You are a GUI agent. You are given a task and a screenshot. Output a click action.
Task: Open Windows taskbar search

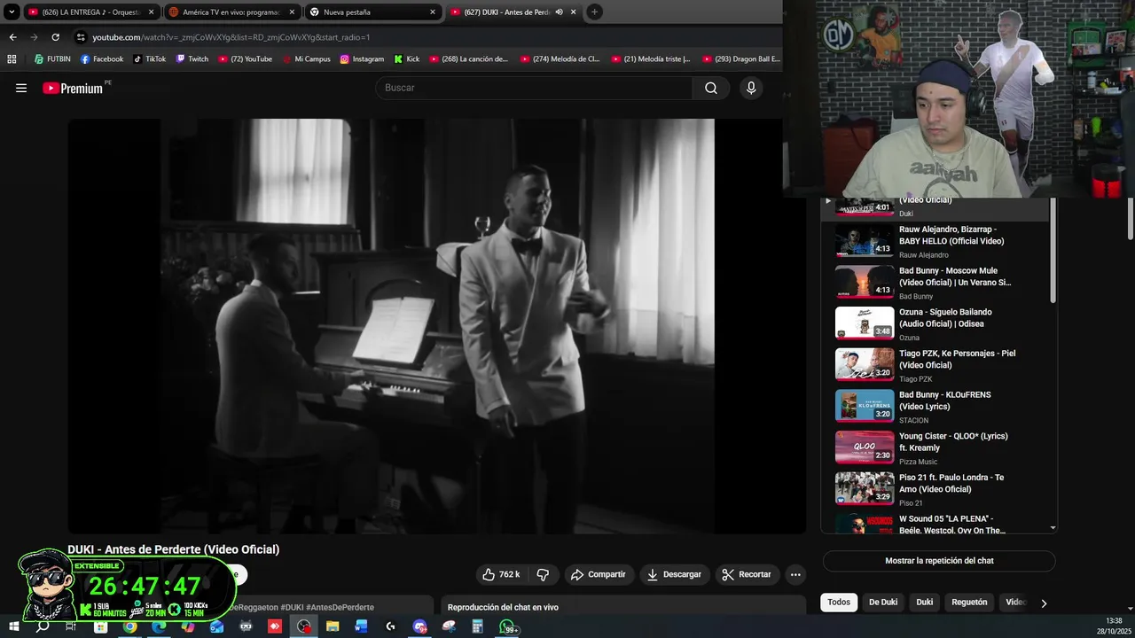pos(43,626)
